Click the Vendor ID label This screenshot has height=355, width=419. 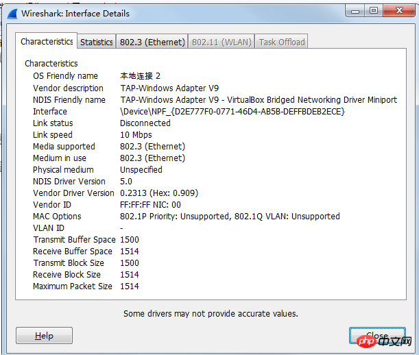[x=52, y=205]
